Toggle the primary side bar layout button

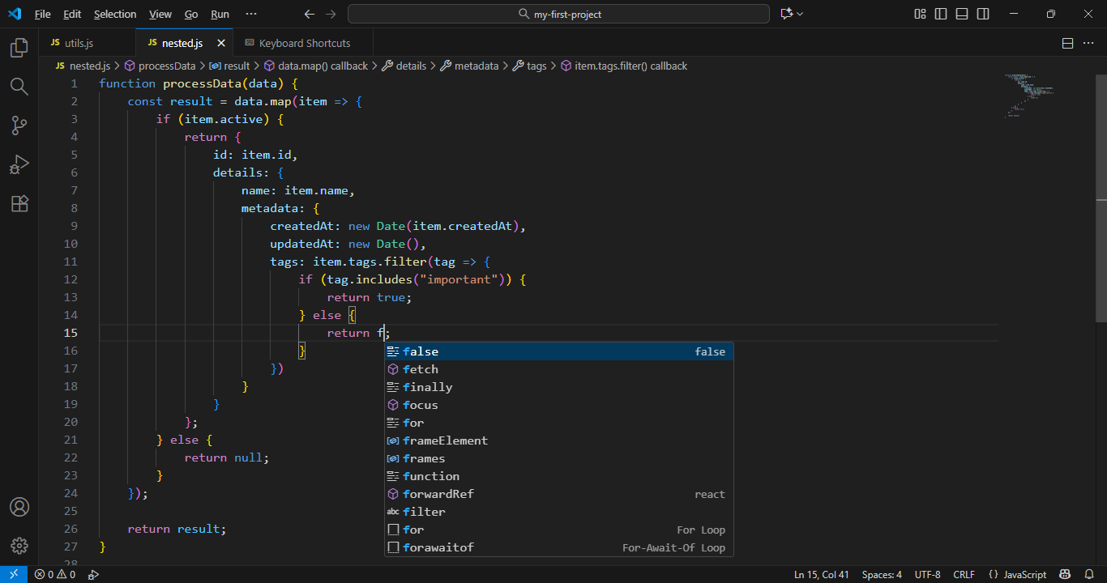pyautogui.click(x=941, y=14)
